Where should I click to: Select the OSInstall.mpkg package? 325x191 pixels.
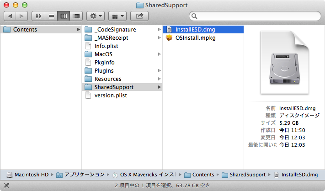coord(203,38)
